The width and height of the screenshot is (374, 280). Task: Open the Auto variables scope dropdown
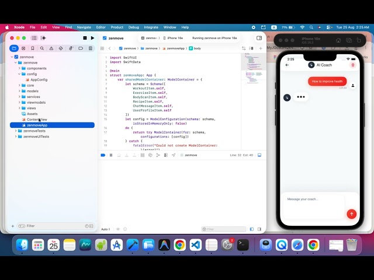tap(106, 229)
